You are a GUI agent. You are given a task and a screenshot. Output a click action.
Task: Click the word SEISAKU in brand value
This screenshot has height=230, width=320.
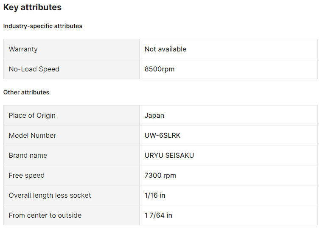(x=180, y=155)
